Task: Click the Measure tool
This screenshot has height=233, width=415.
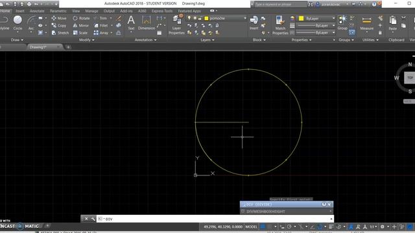Action: [x=366, y=23]
